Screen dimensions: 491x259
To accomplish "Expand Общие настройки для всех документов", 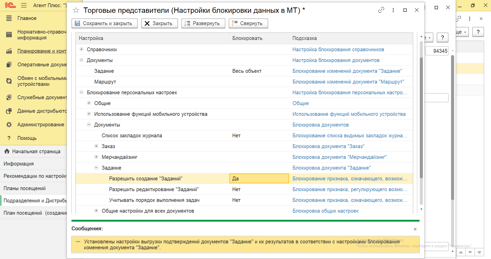I will [96, 211].
